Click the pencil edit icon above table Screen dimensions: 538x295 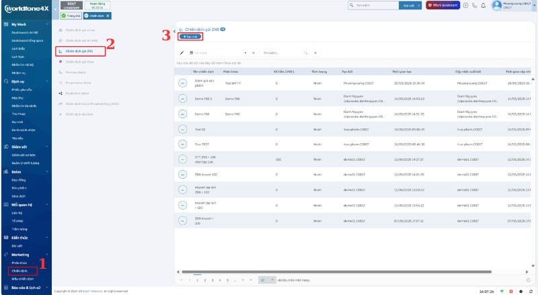182,52
